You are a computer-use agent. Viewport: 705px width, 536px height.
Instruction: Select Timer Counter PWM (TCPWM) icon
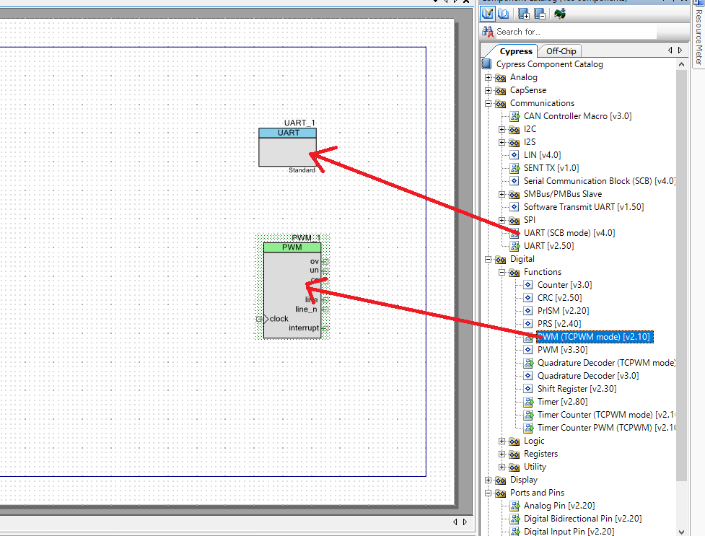[x=528, y=428]
